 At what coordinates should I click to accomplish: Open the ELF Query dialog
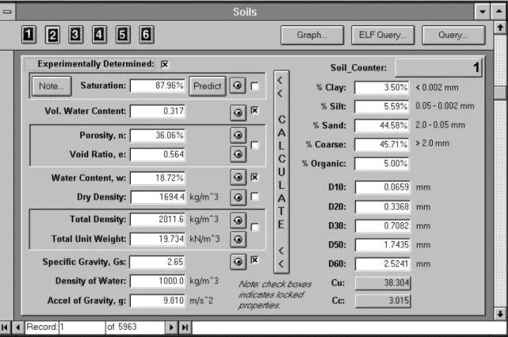[x=383, y=35]
